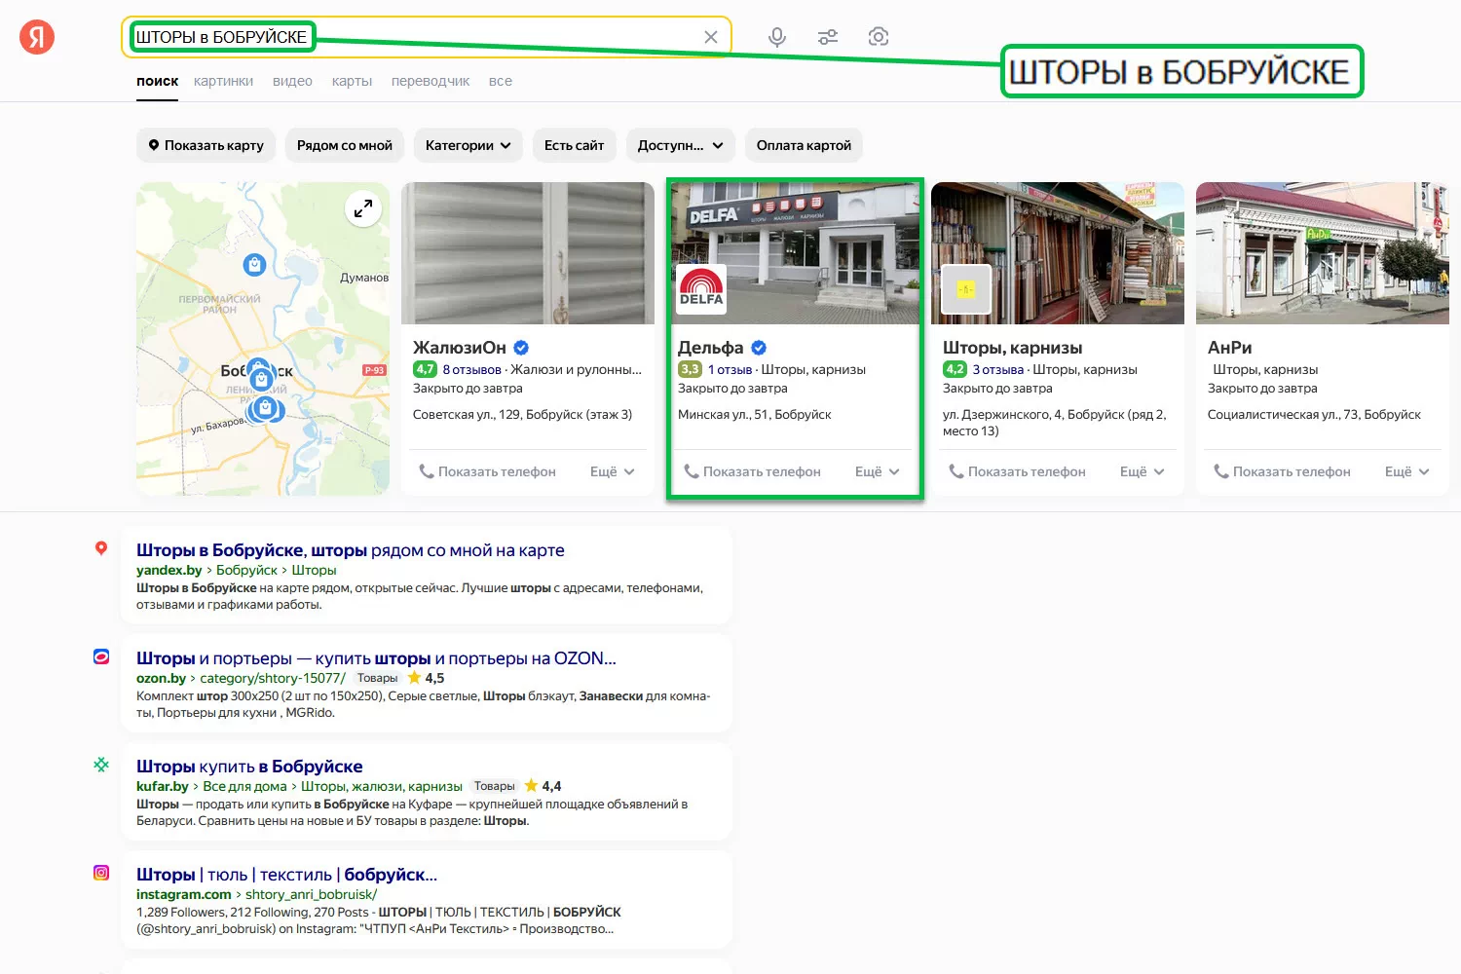The height and width of the screenshot is (974, 1461).
Task: Clear the search query with X icon
Action: [x=711, y=37]
